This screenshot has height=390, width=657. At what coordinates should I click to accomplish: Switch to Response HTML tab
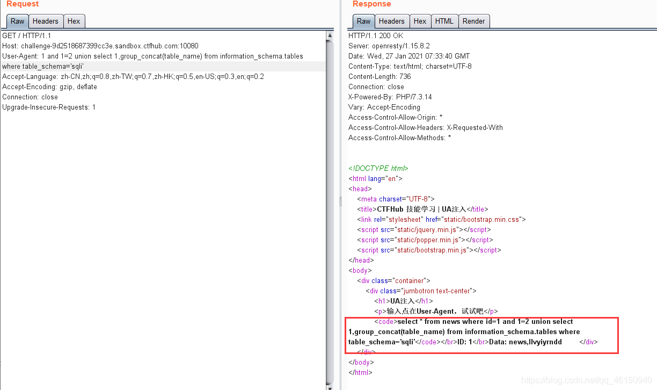click(x=444, y=21)
